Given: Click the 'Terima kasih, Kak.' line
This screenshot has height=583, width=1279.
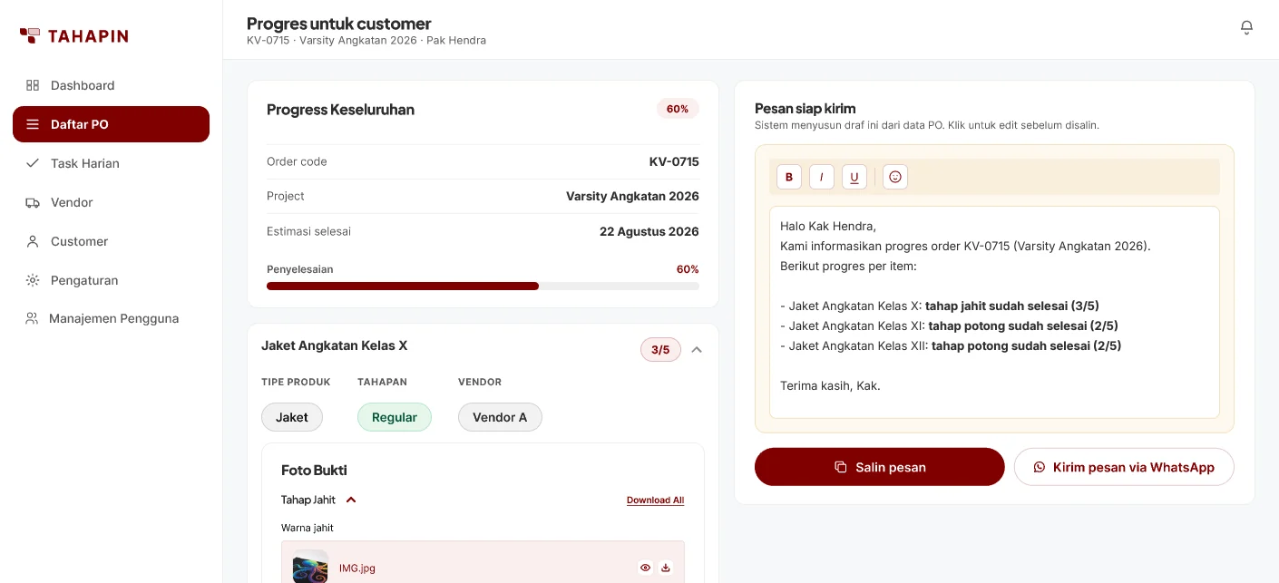Looking at the screenshot, I should (x=830, y=385).
